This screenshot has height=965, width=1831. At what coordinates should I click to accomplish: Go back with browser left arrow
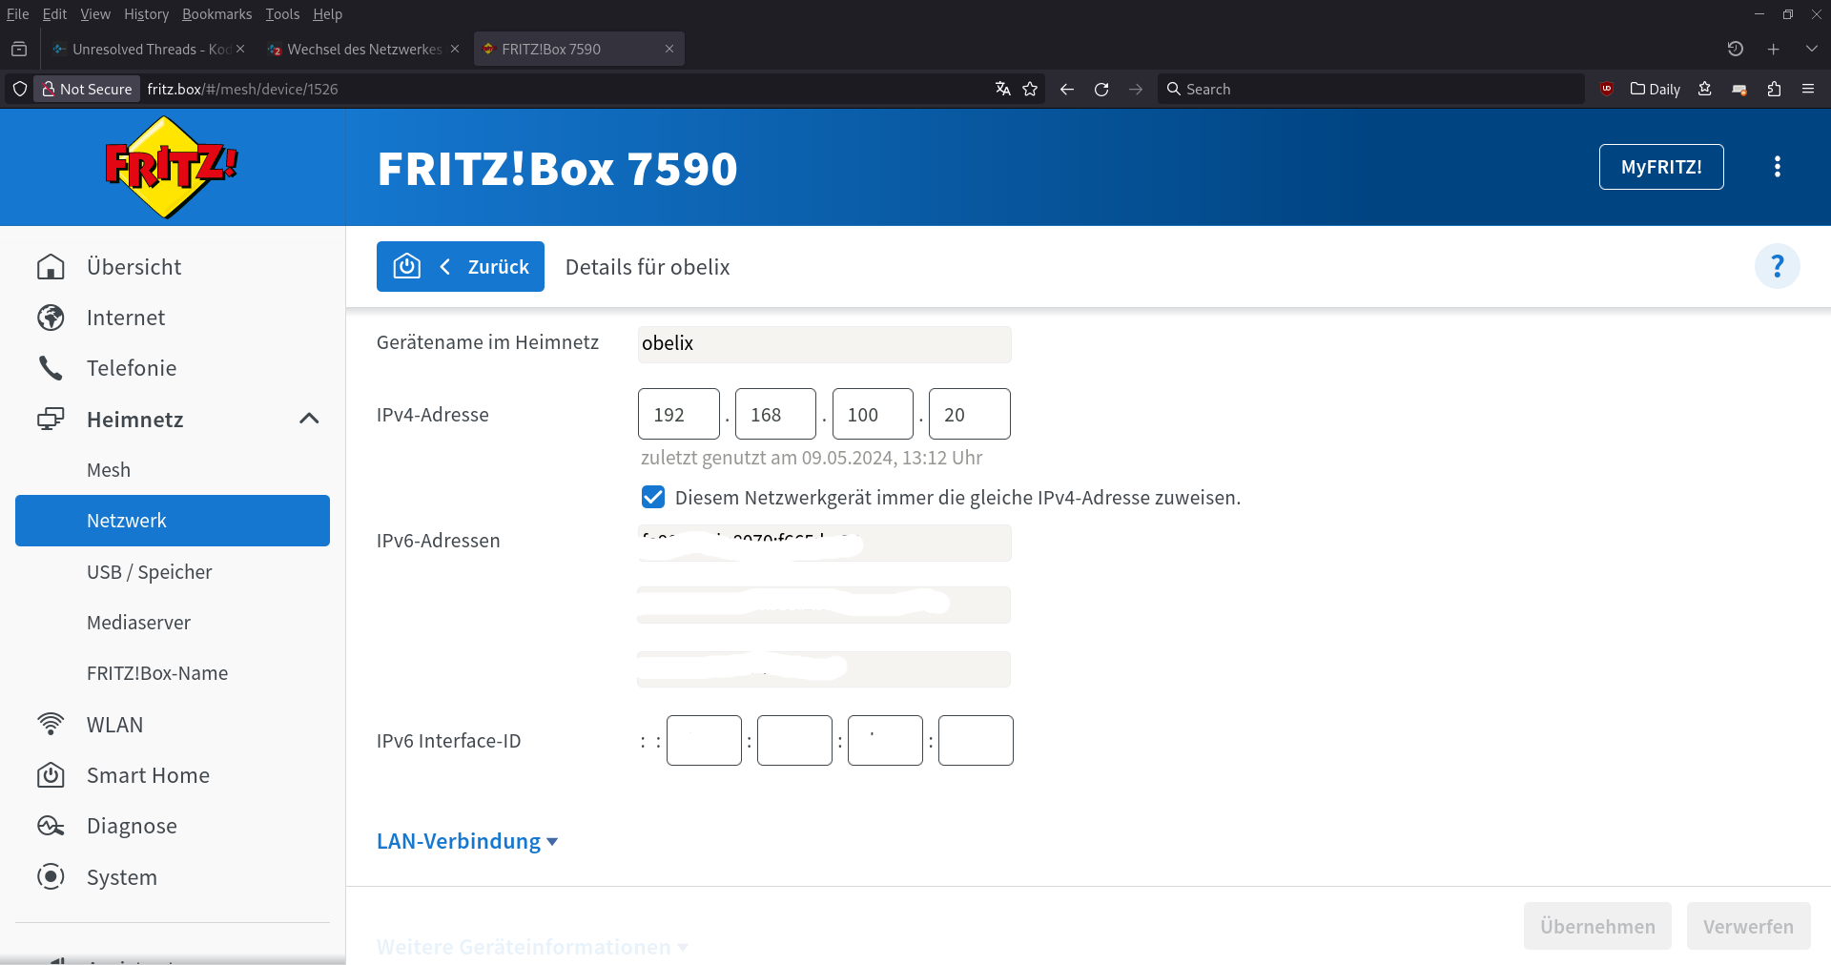pyautogui.click(x=1067, y=89)
